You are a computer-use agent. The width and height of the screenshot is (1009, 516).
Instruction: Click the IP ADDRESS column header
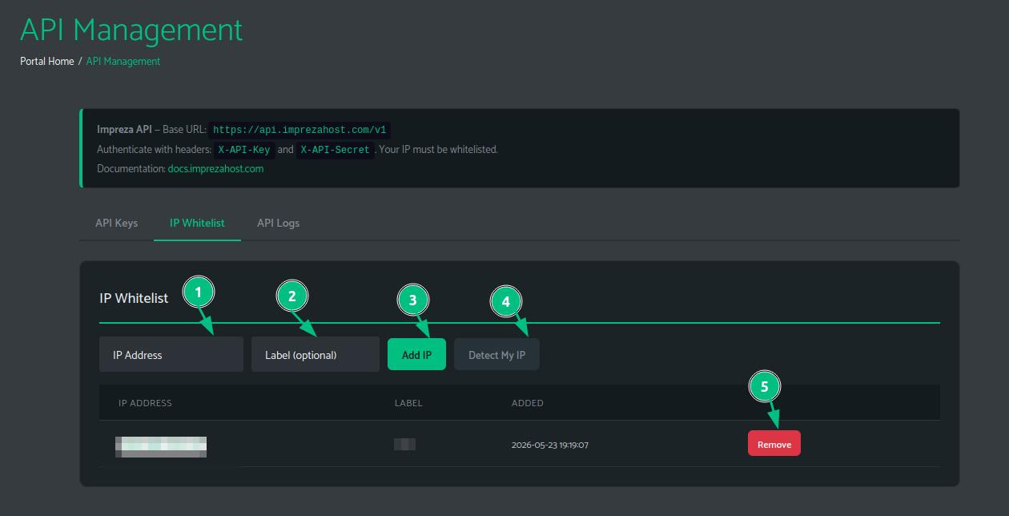[145, 403]
